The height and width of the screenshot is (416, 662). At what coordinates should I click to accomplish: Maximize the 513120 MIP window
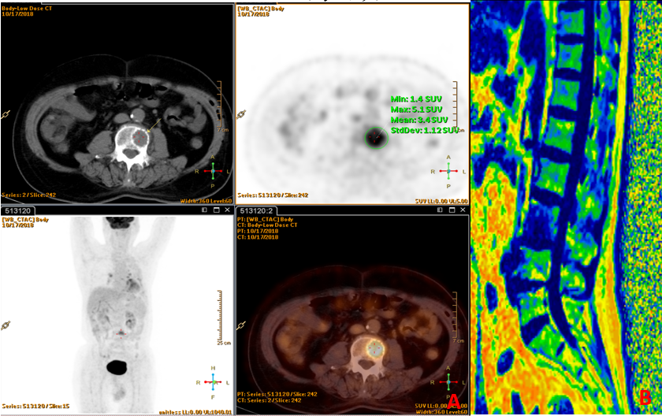(215, 210)
